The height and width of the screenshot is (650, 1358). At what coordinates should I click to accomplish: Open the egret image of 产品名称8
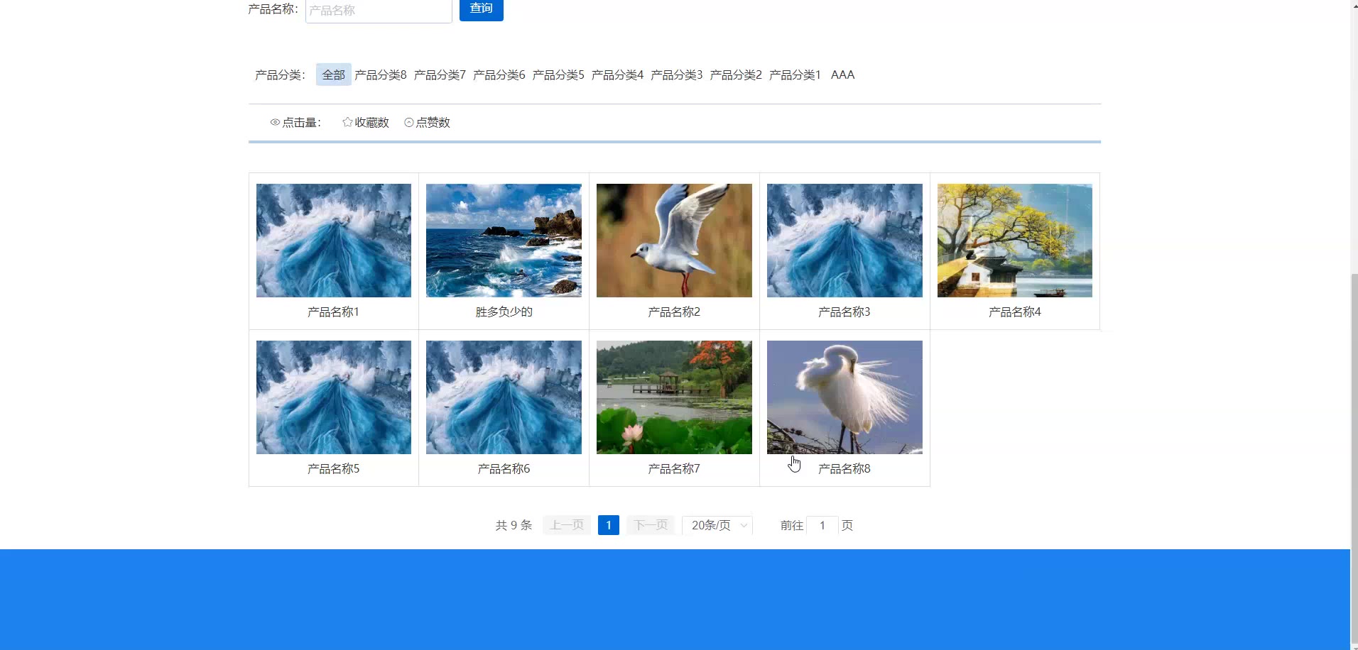(x=844, y=397)
